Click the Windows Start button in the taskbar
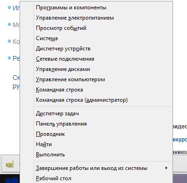This screenshot has width=187, height=183. point(12,180)
